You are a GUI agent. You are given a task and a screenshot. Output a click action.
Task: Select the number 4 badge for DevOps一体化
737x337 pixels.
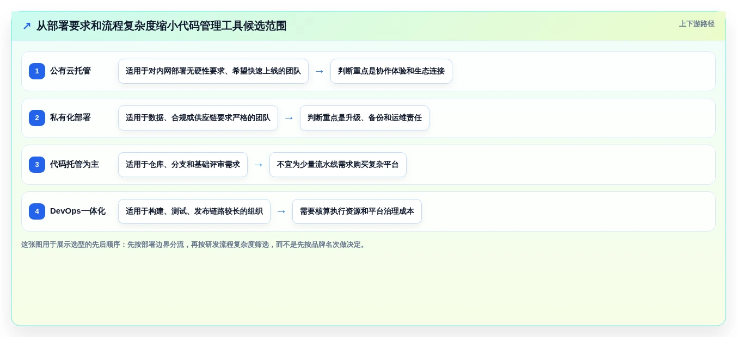pyautogui.click(x=37, y=211)
